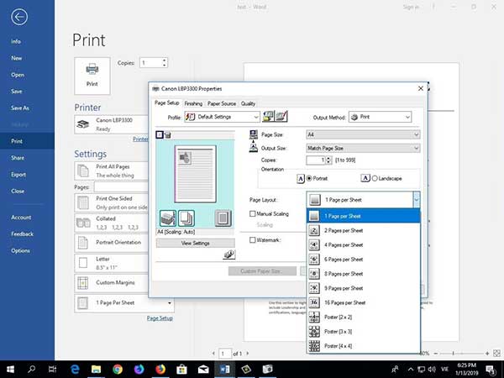504x378 pixels.
Task: Click the Pages input field in Word
Action: [121, 187]
